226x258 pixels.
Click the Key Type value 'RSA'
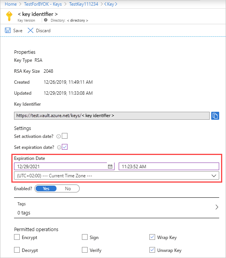tap(38, 60)
